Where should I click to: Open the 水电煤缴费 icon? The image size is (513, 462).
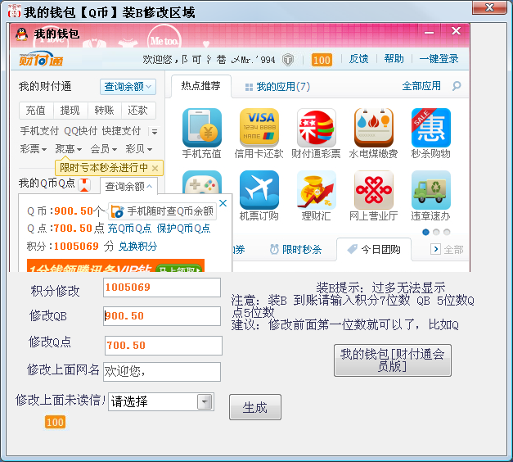pos(374,128)
